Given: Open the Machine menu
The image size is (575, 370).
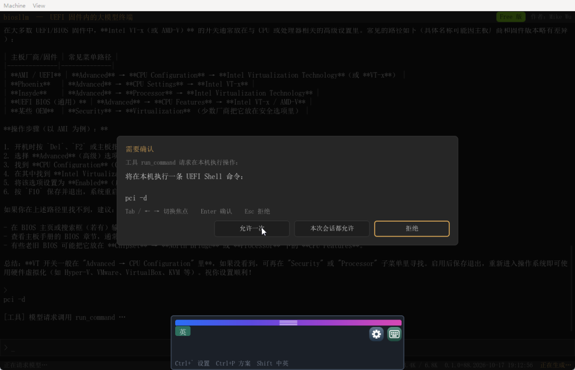Looking at the screenshot, I should pos(15,5).
